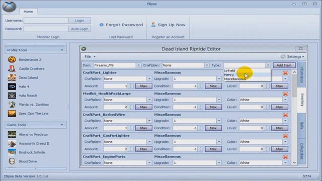Select Dead Island tool icon
The width and height of the screenshot is (322, 181).
coord(12,77)
